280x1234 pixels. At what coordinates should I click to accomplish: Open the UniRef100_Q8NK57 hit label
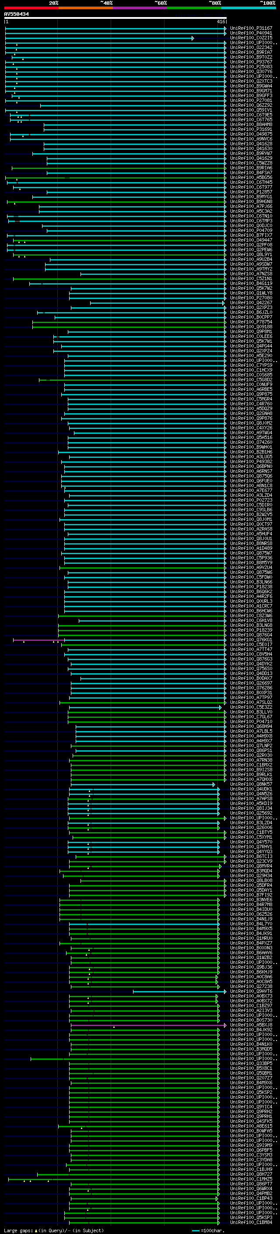251,785
